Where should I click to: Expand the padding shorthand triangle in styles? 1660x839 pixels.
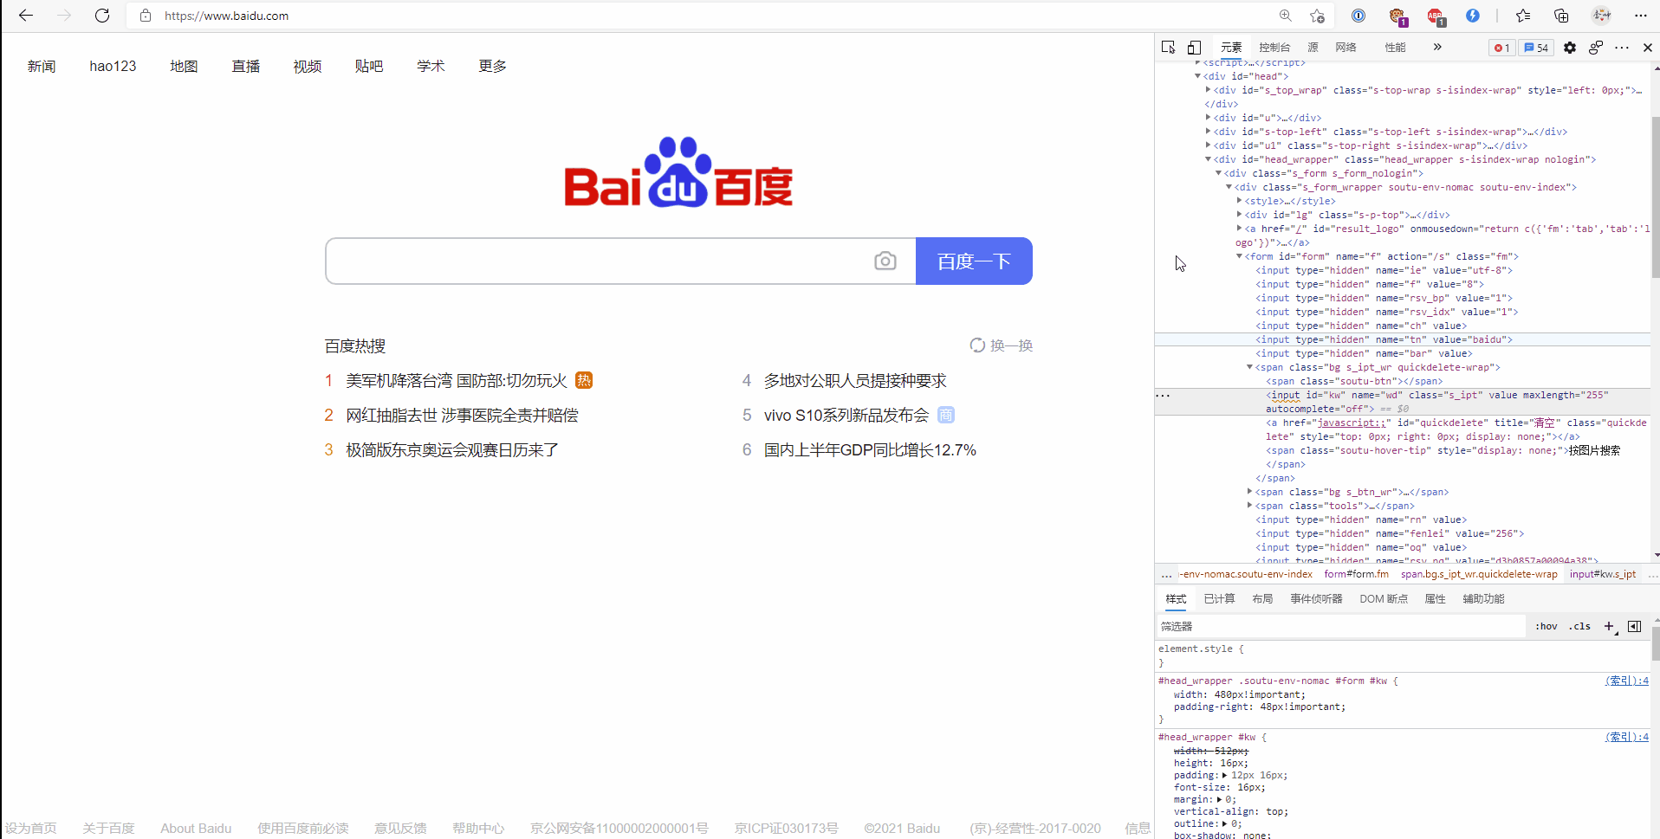coord(1225,775)
